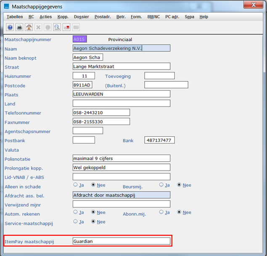Image resolution: width=267 pixels, height=256 pixels.
Task: Click the house icon in toolbar
Action: tap(29, 27)
